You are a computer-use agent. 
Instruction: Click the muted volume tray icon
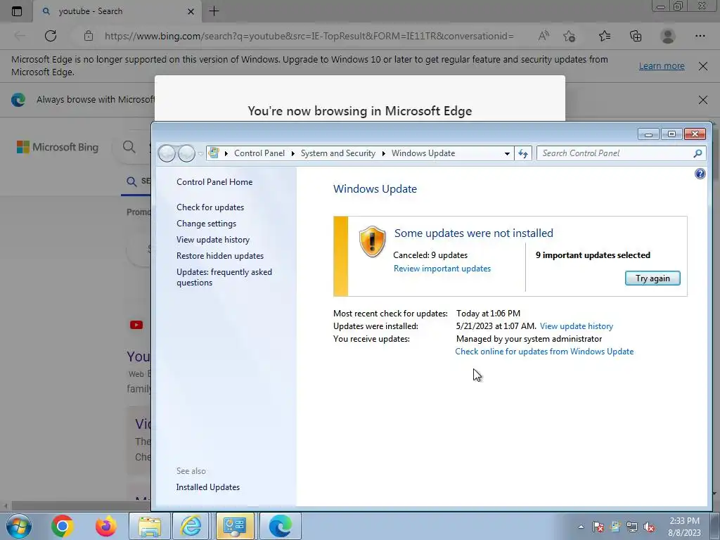pos(649,527)
